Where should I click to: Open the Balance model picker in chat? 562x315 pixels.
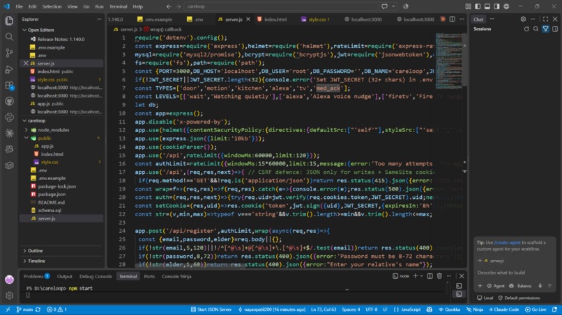point(520,286)
